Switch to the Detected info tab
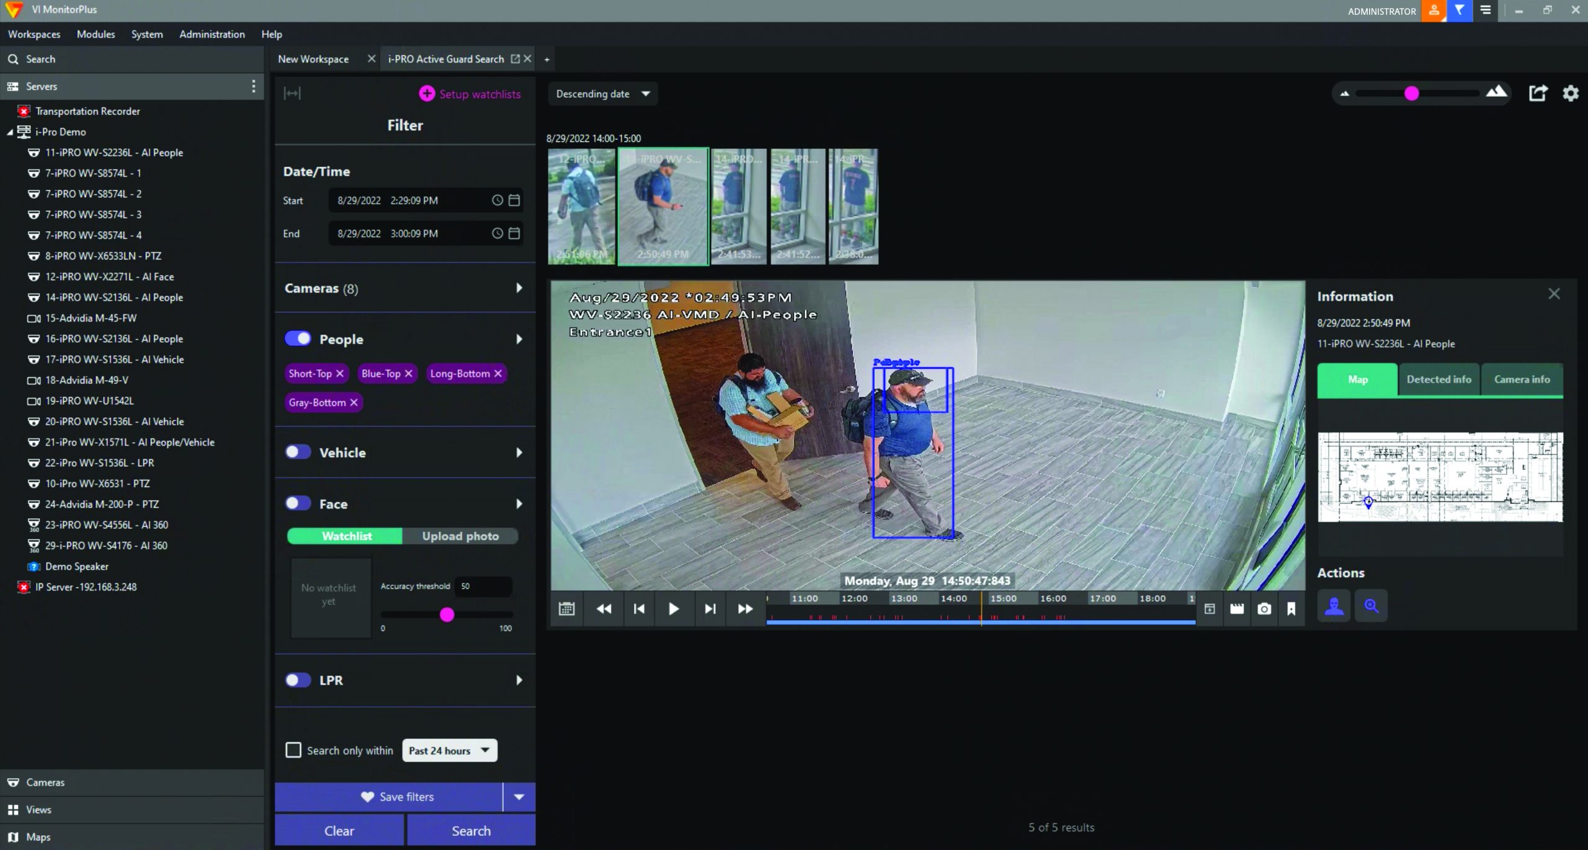This screenshot has height=850, width=1588. pos(1439,379)
